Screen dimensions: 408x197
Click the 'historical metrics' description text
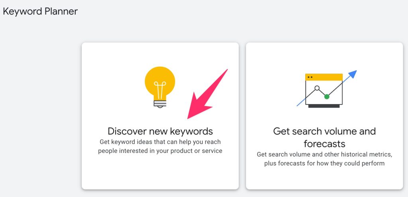click(324, 154)
